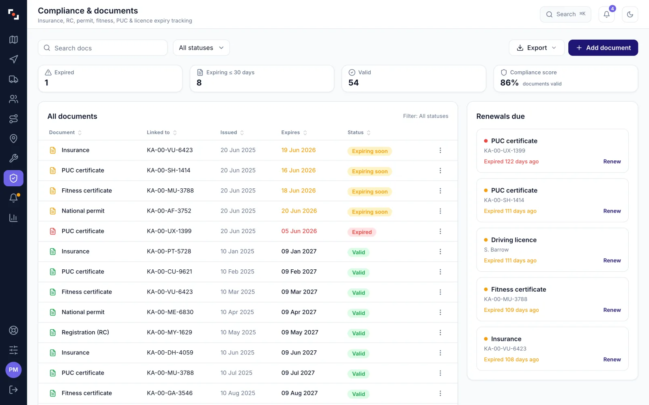This screenshot has width=649, height=405.
Task: Click the logout icon in sidebar
Action: pyautogui.click(x=13, y=390)
